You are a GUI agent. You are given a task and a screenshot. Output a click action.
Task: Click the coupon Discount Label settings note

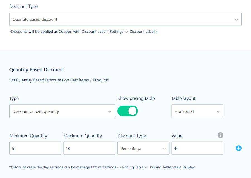pyautogui.click(x=83, y=32)
